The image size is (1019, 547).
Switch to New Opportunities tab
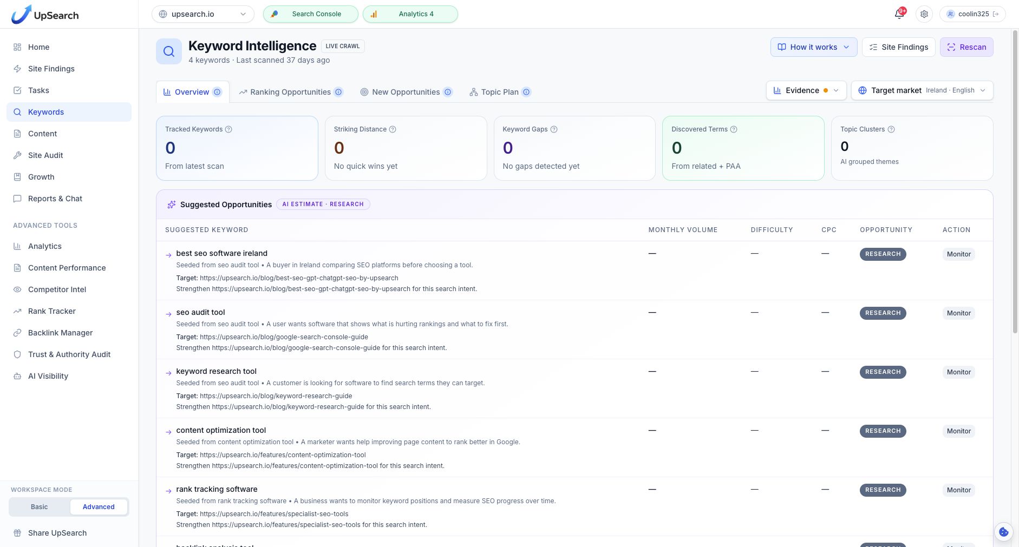click(x=406, y=92)
